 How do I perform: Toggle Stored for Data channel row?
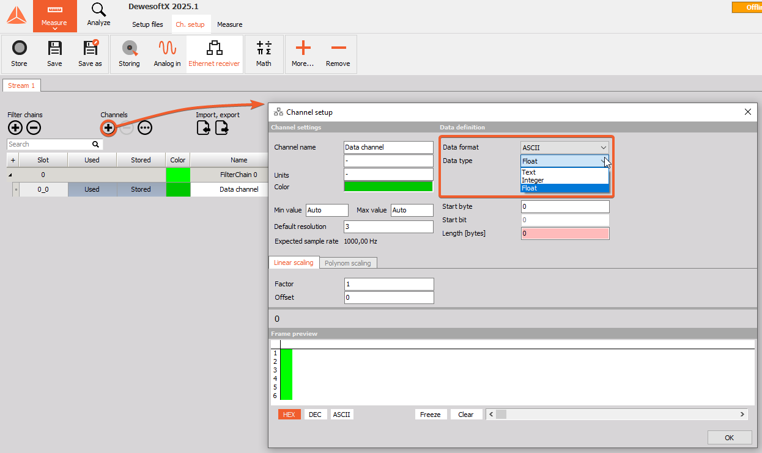[141, 189]
